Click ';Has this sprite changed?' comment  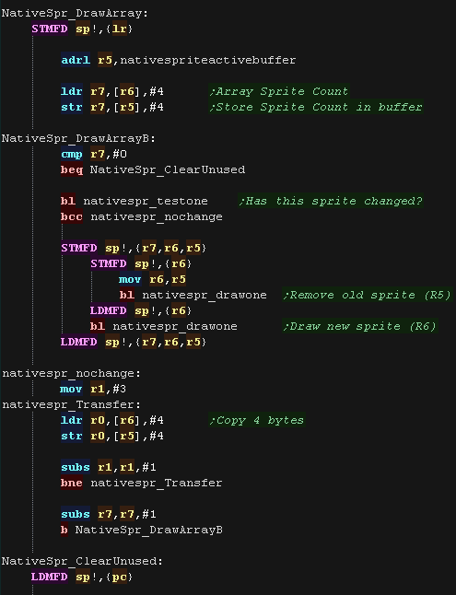point(331,201)
